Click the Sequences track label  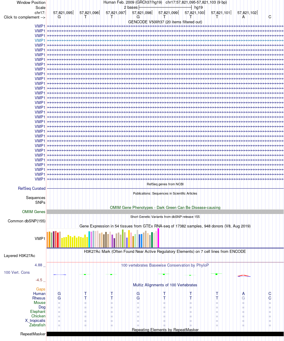click(36, 198)
